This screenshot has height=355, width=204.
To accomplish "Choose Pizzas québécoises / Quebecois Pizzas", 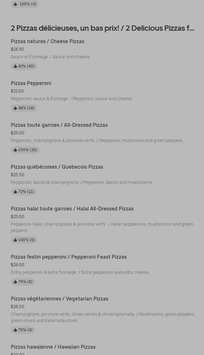I will (57, 167).
